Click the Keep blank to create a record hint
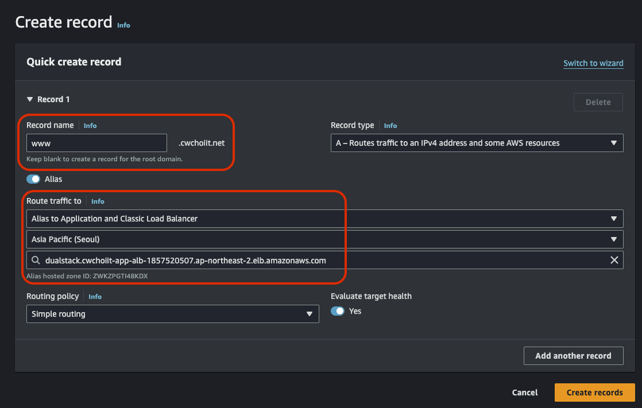Viewport: 642px width, 408px height. coord(105,159)
